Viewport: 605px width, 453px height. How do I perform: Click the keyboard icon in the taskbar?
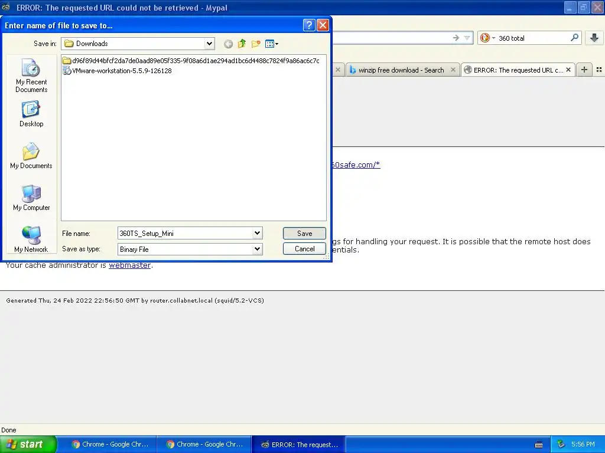[x=539, y=445]
